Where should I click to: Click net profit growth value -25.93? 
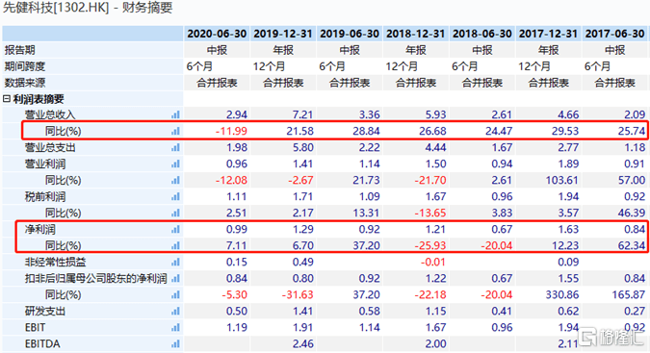tap(430, 246)
